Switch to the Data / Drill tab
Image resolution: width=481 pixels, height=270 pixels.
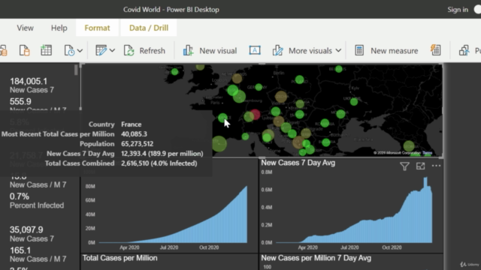pos(149,28)
